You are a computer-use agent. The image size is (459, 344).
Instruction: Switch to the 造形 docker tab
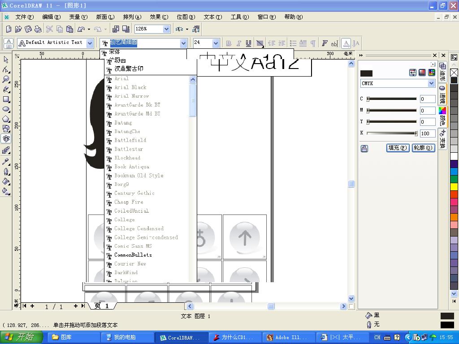442,72
